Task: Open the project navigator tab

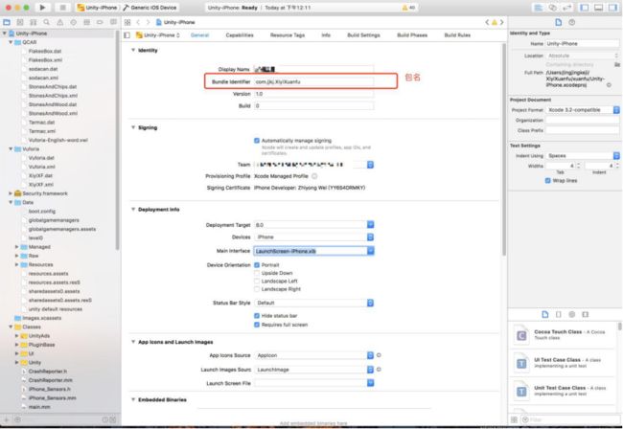Action: (x=7, y=22)
